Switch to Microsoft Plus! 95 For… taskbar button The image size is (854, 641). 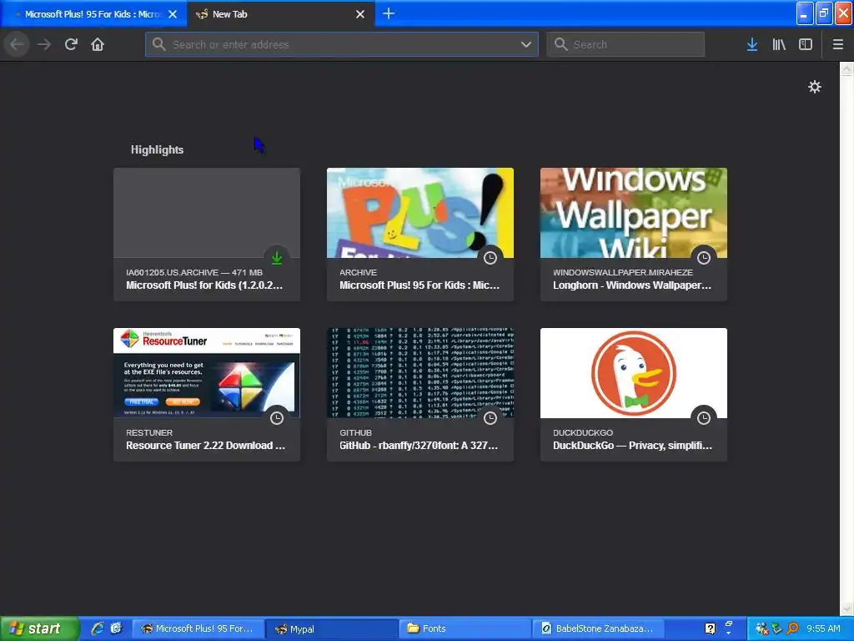[198, 628]
